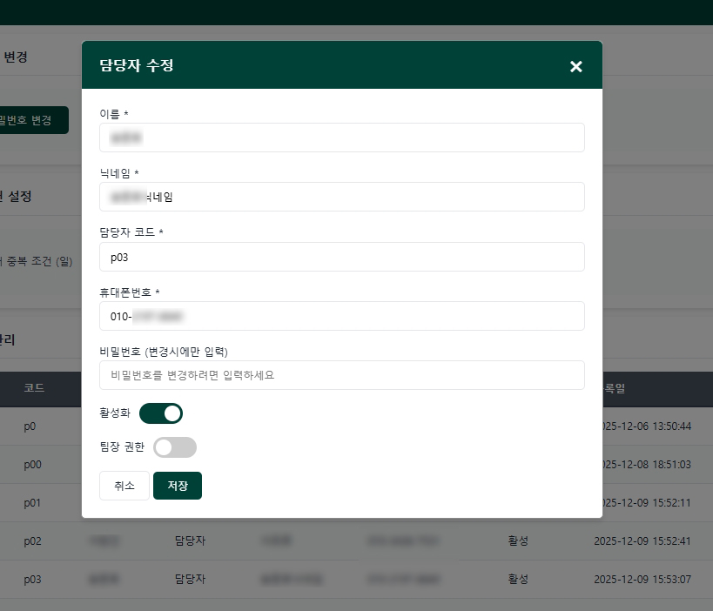Screen dimensions: 713x611
Task: Close the 담당자 수정 dialog
Action: click(x=575, y=65)
